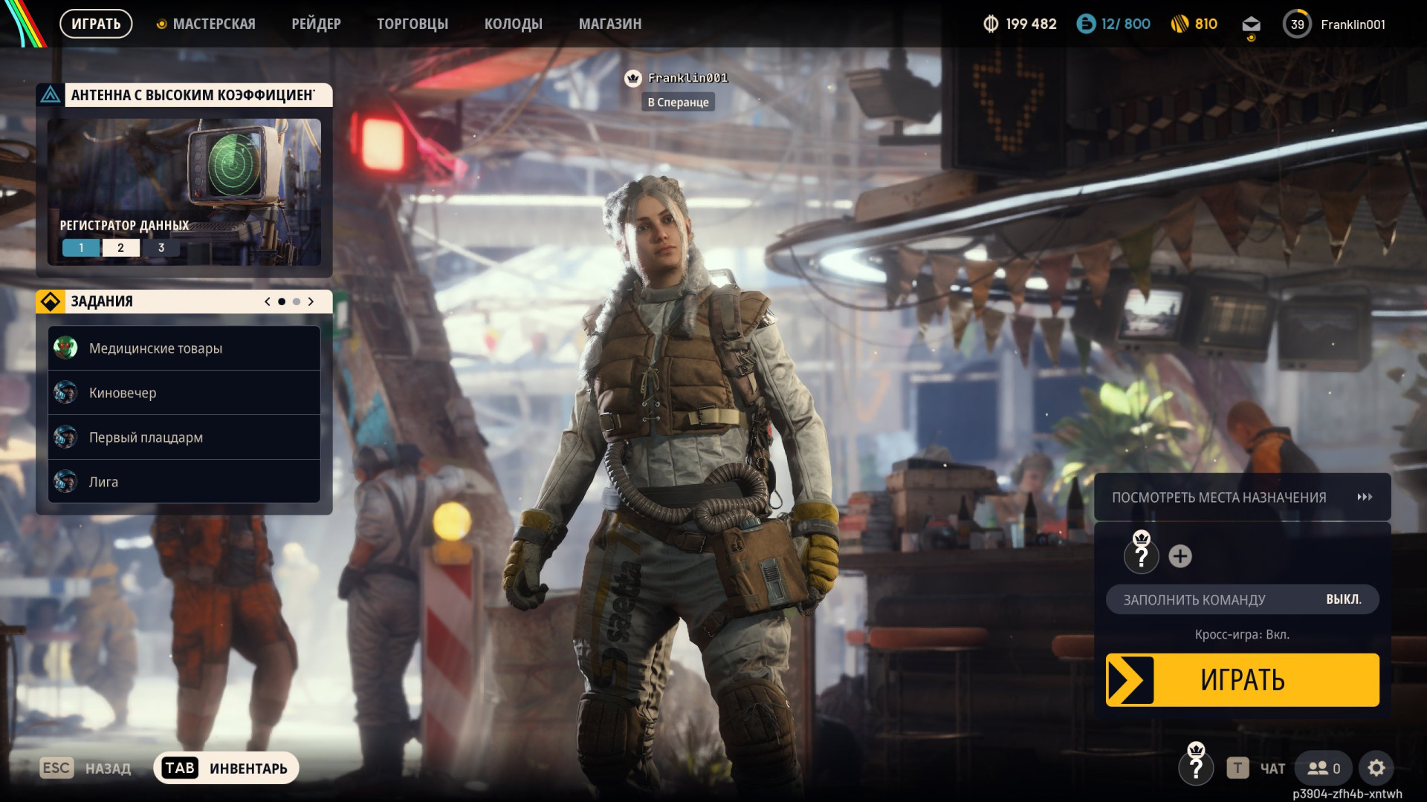Click the yellow dot next to МАСТЕРСКАЯ
This screenshot has height=802, width=1427.
pos(161,25)
